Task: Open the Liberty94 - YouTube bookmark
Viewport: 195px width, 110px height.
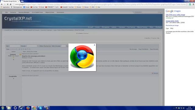Action: [67, 7]
